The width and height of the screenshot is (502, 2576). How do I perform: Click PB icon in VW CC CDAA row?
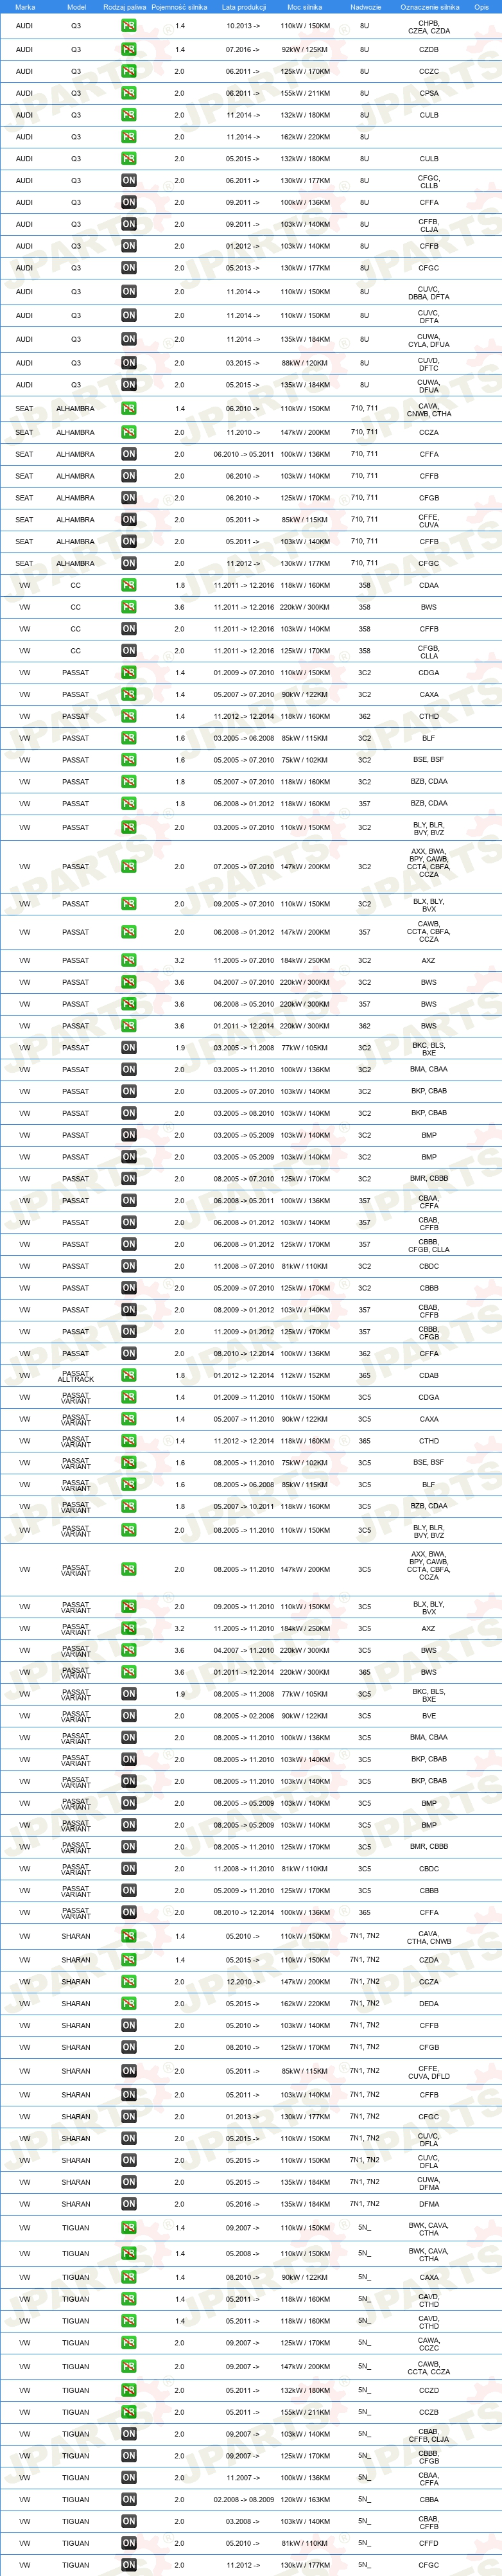click(129, 586)
